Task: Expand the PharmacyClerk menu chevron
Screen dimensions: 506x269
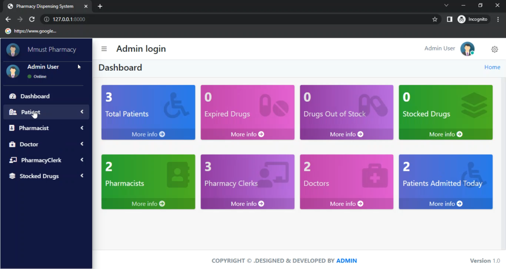Action: [82, 160]
